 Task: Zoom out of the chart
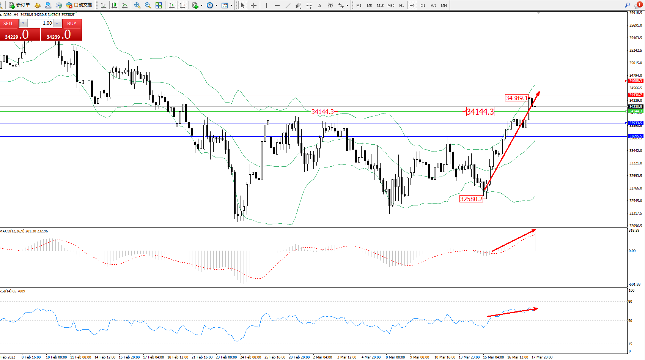coord(148,5)
